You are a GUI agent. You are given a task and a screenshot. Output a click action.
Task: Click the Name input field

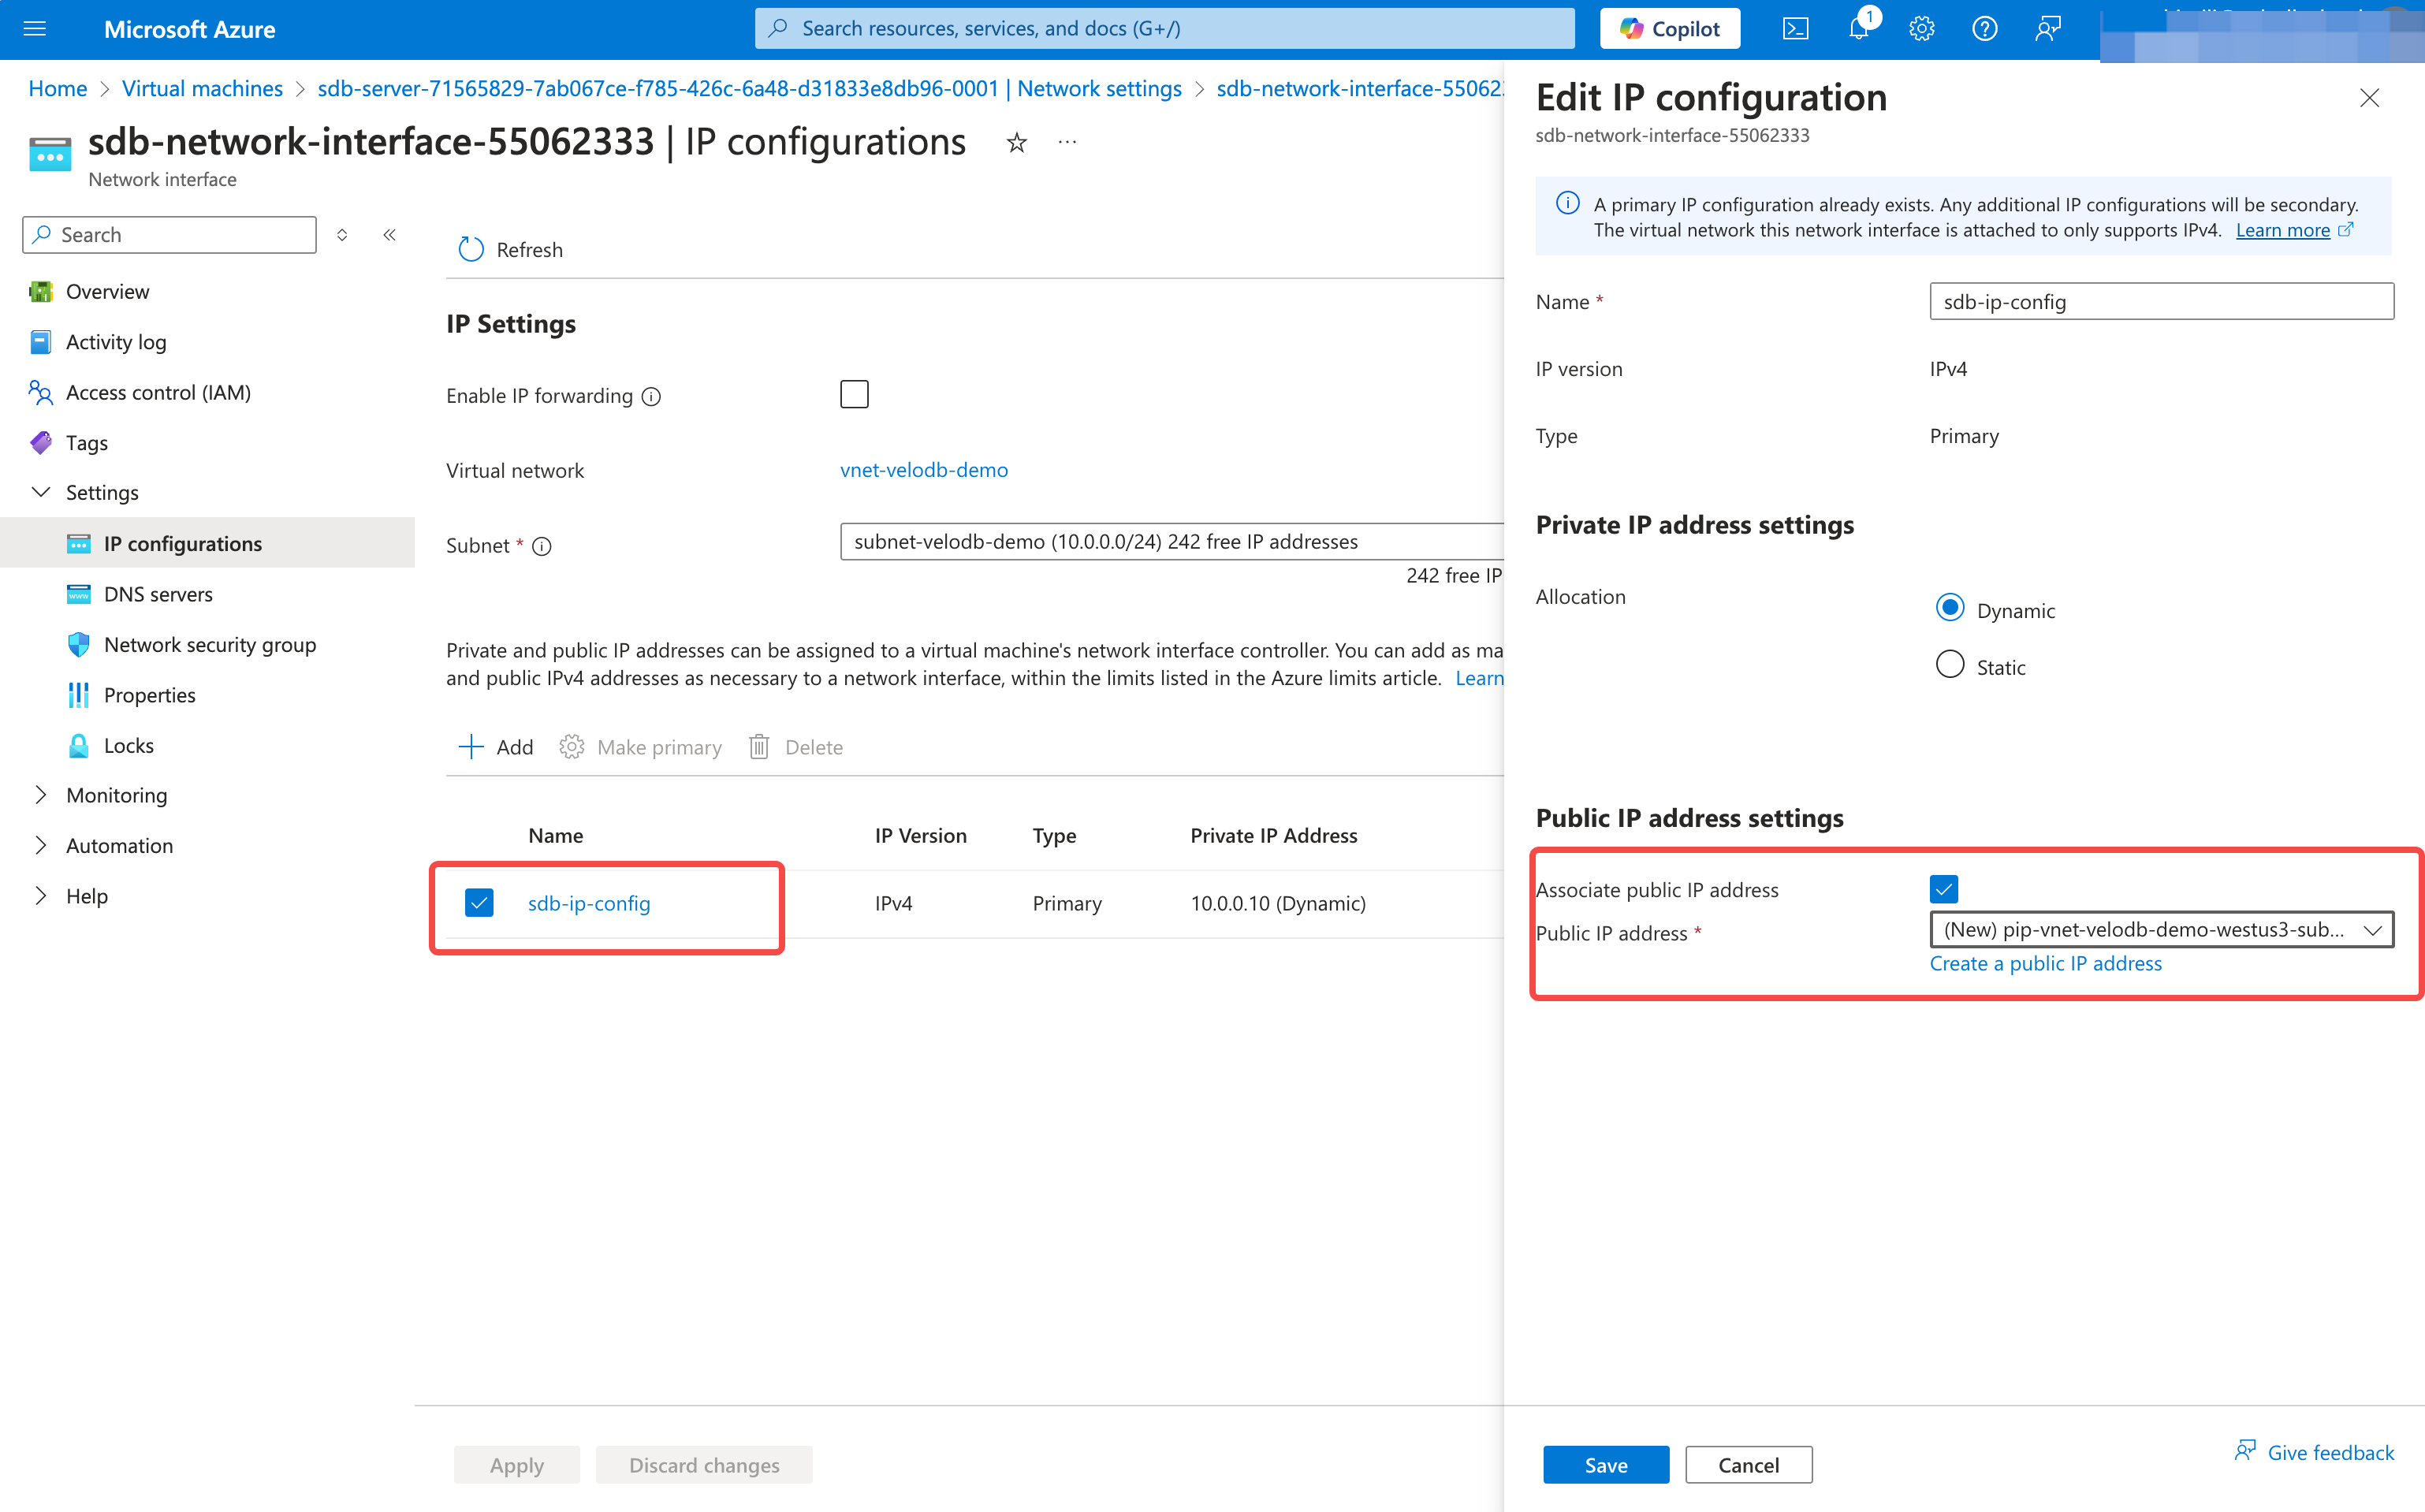pyautogui.click(x=2160, y=302)
